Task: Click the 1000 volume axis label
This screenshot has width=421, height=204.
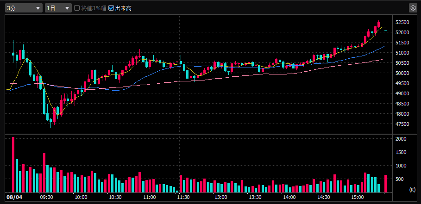Action: tap(401, 166)
